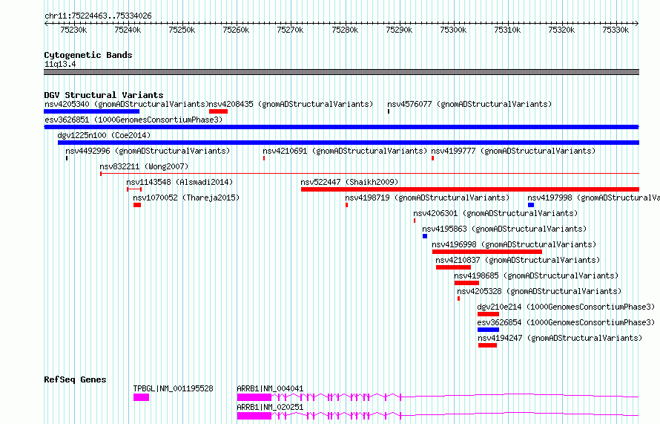Viewport: 660px width, 424px height.
Task: Click the 75260k ruler tick label
Action: pyautogui.click(x=236, y=30)
